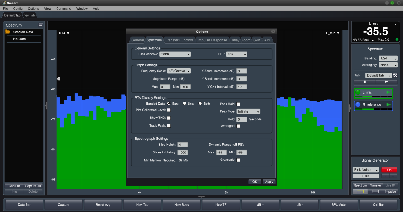Open the SPL Meter with its bottom button
Viewport: 403px width, 212px height.
(339, 204)
